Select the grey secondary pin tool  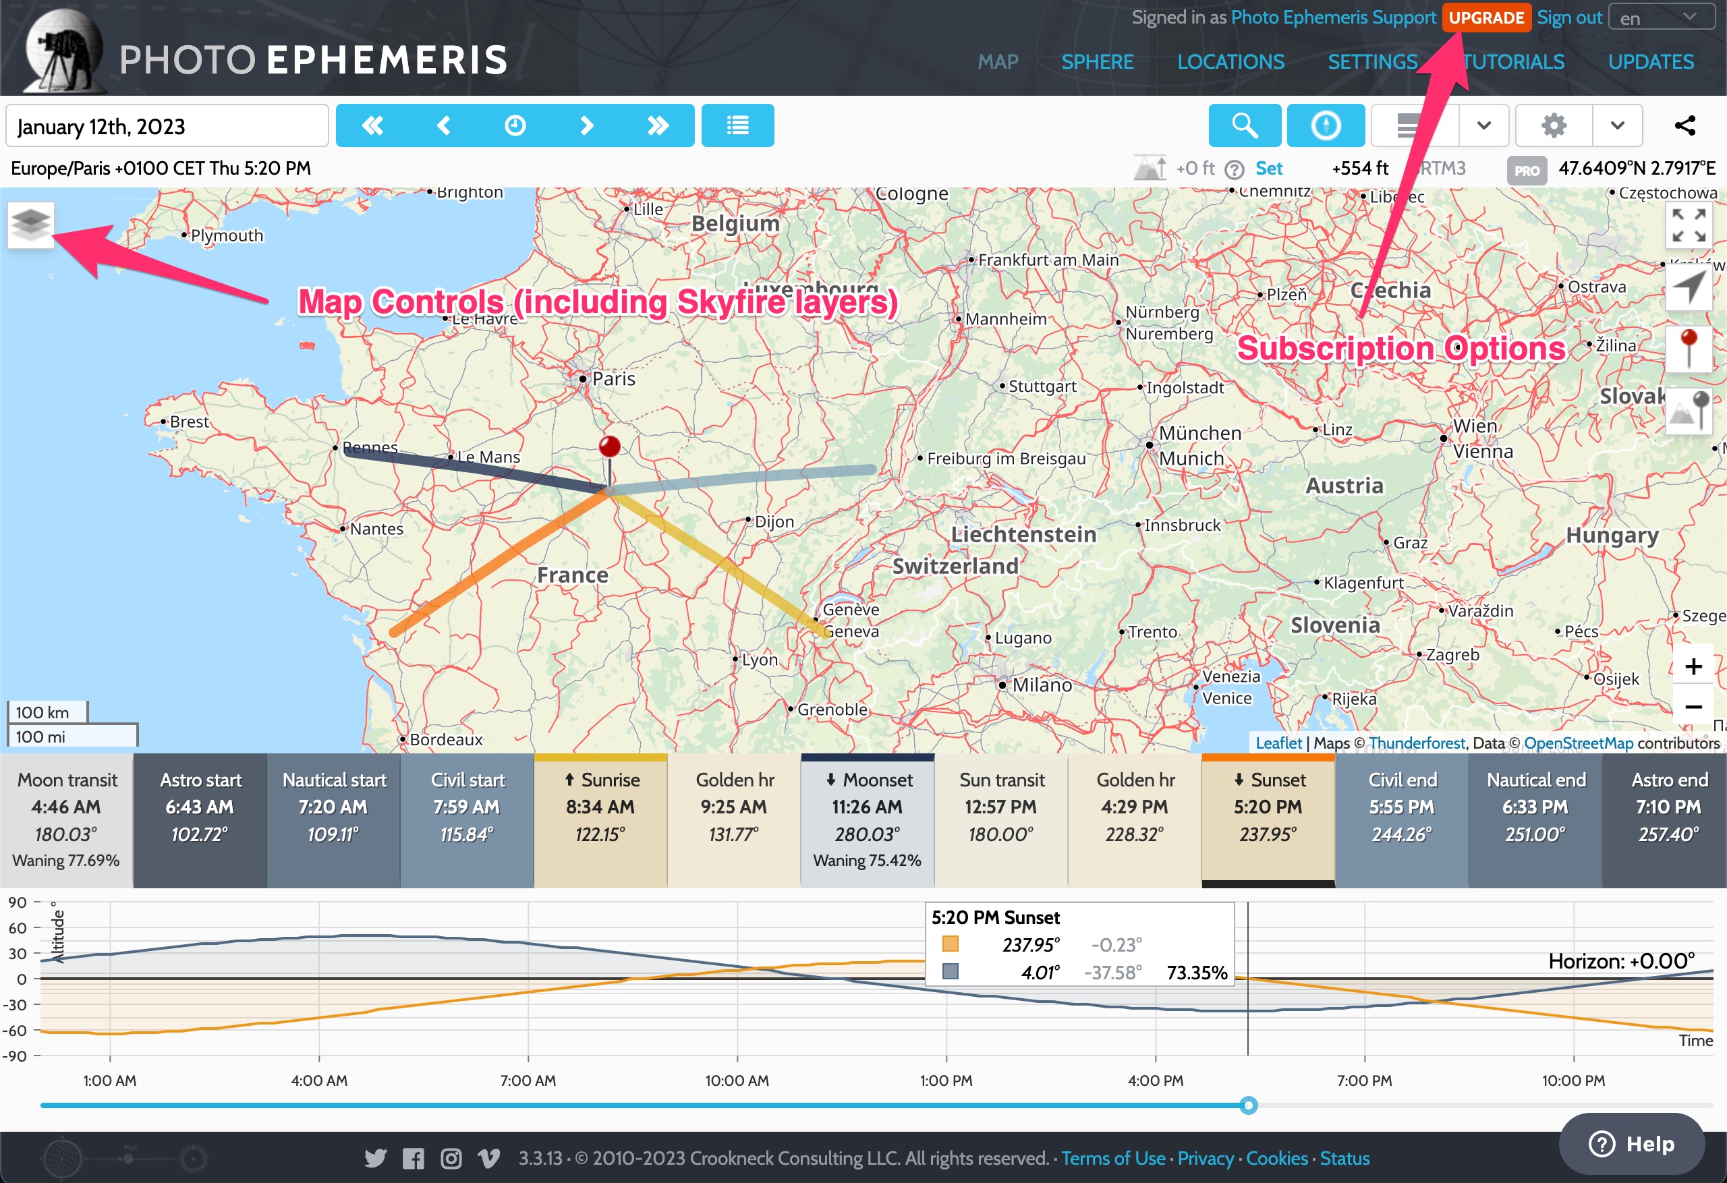pyautogui.click(x=1689, y=411)
